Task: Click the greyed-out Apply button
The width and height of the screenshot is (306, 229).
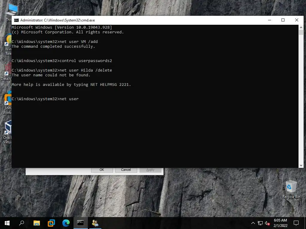Action: (x=150, y=170)
